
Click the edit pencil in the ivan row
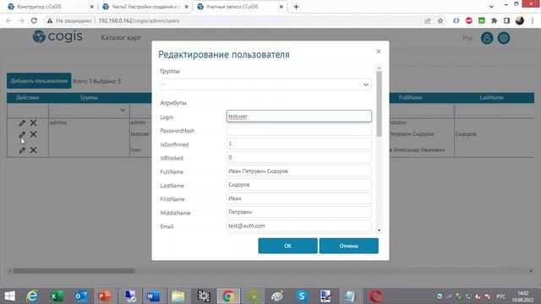pos(22,150)
